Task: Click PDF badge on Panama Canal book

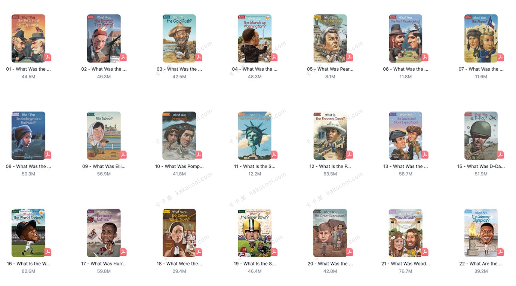Action: pyautogui.click(x=349, y=154)
